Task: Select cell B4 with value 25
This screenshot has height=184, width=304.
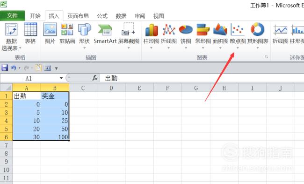Action: [x=55, y=121]
